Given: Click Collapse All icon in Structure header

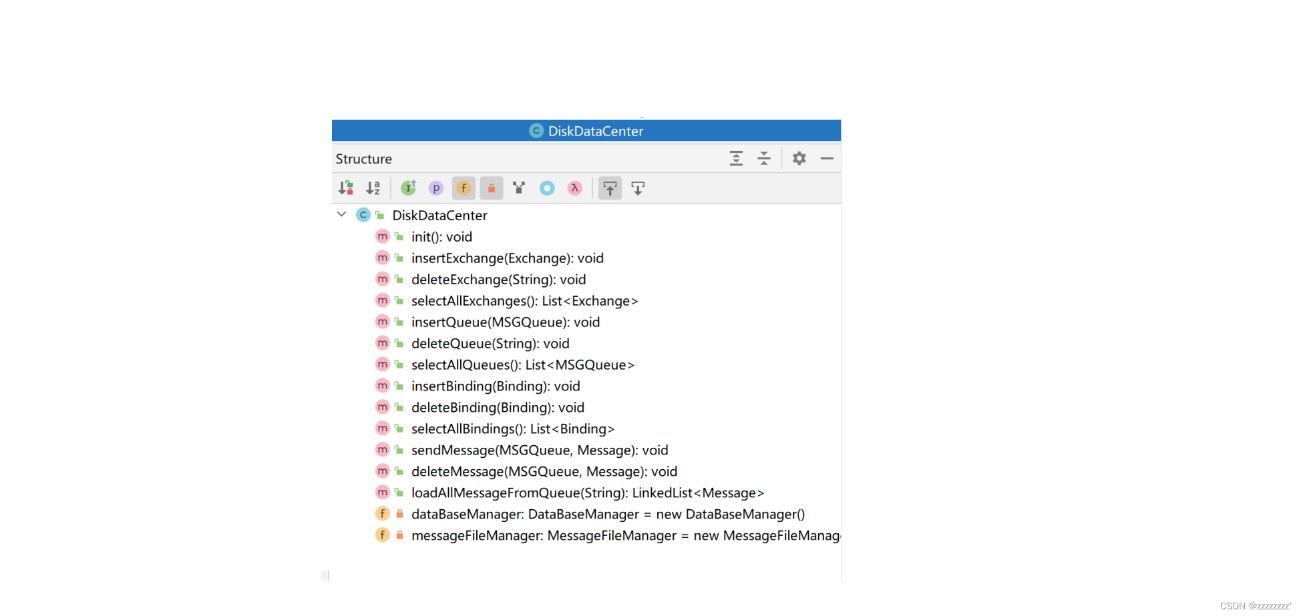Looking at the screenshot, I should 764,158.
